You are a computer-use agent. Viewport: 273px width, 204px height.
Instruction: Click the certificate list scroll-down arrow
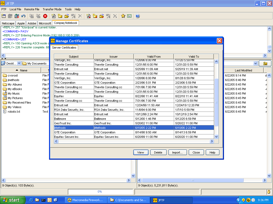point(216,137)
